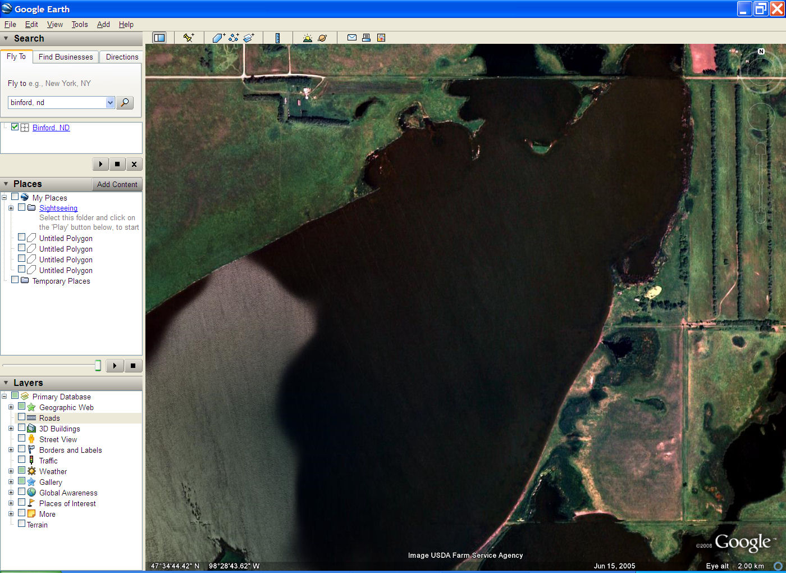Show the ruler measuring tool

277,38
